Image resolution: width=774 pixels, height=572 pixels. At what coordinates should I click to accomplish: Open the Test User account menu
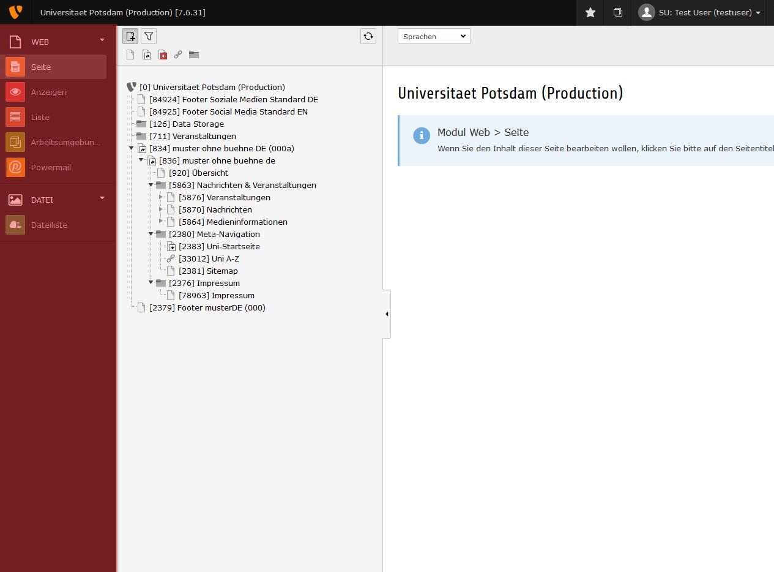(x=700, y=12)
